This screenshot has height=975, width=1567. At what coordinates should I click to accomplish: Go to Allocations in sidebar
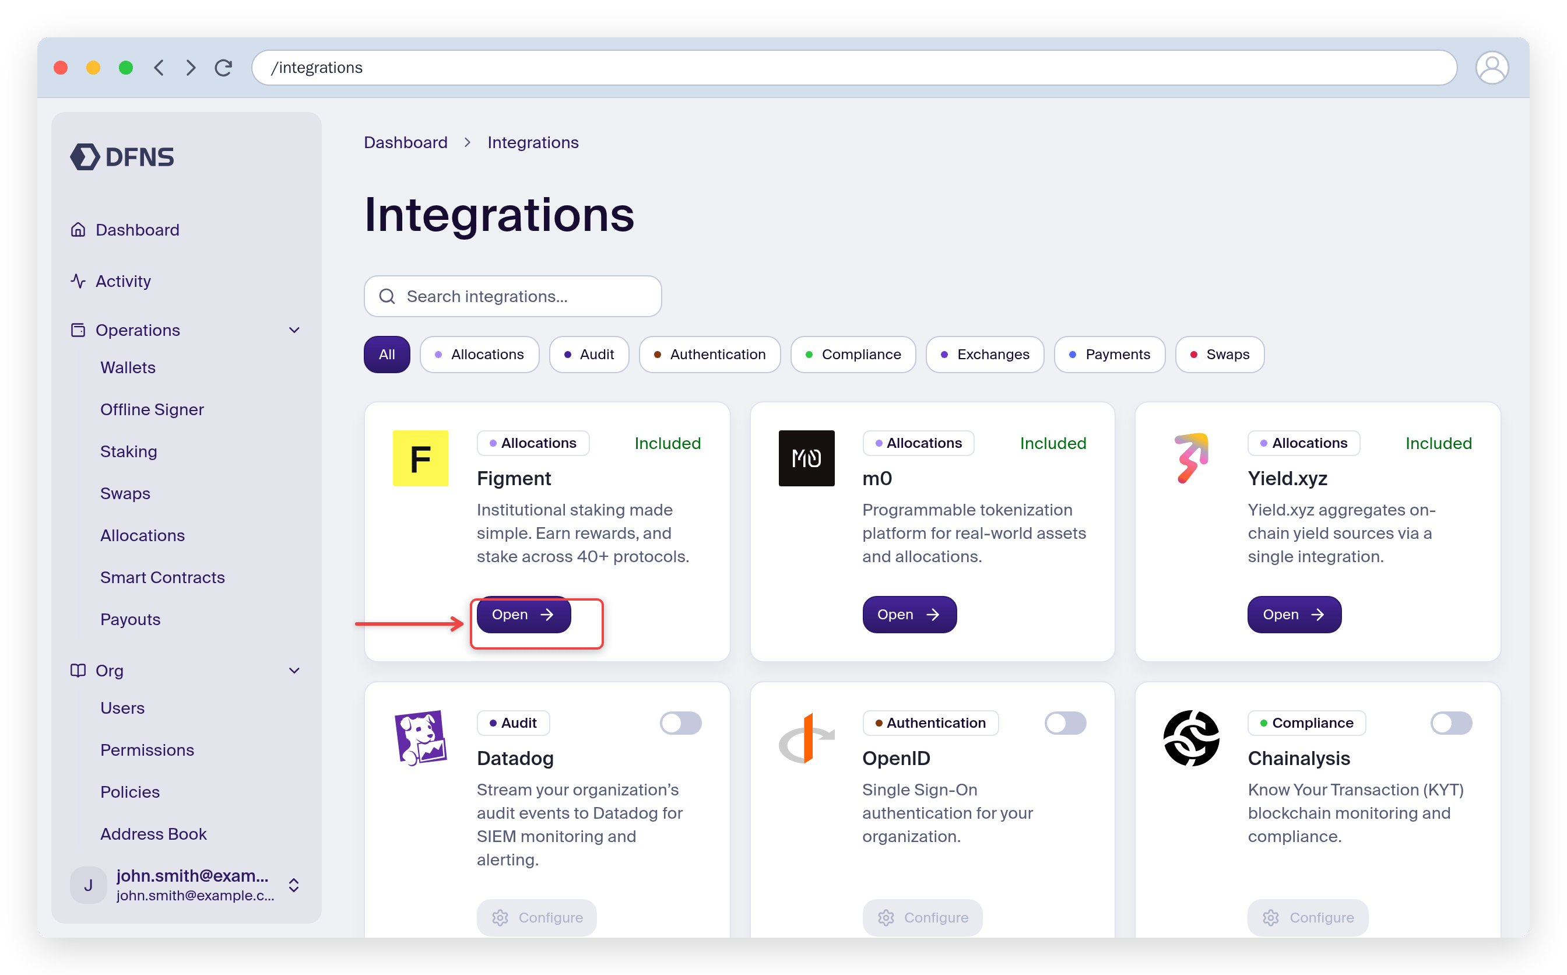(x=142, y=535)
